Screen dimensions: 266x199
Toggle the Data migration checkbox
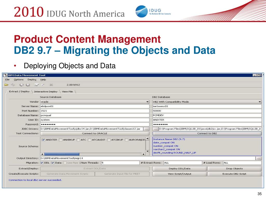click(x=52, y=163)
